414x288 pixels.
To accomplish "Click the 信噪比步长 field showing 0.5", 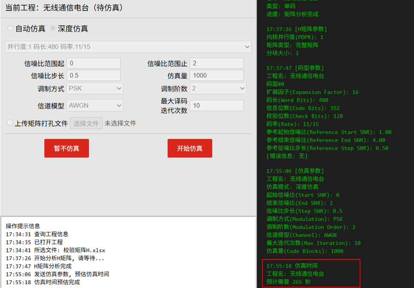I will click(93, 75).
